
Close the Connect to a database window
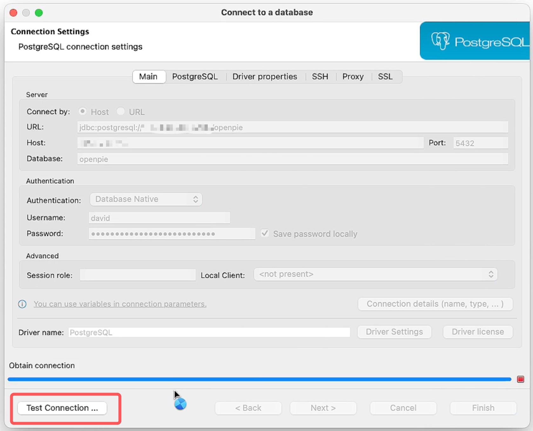(x=13, y=13)
